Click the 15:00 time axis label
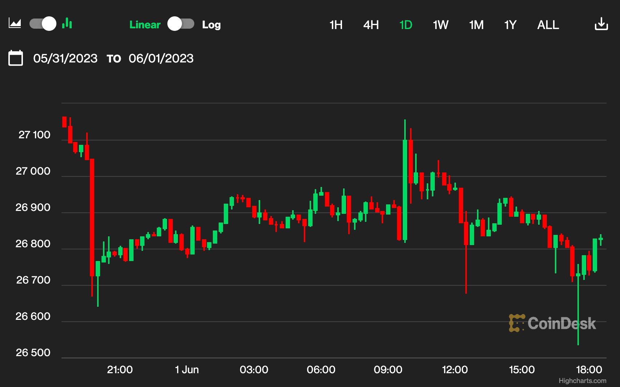Image resolution: width=620 pixels, height=387 pixels. (x=522, y=370)
